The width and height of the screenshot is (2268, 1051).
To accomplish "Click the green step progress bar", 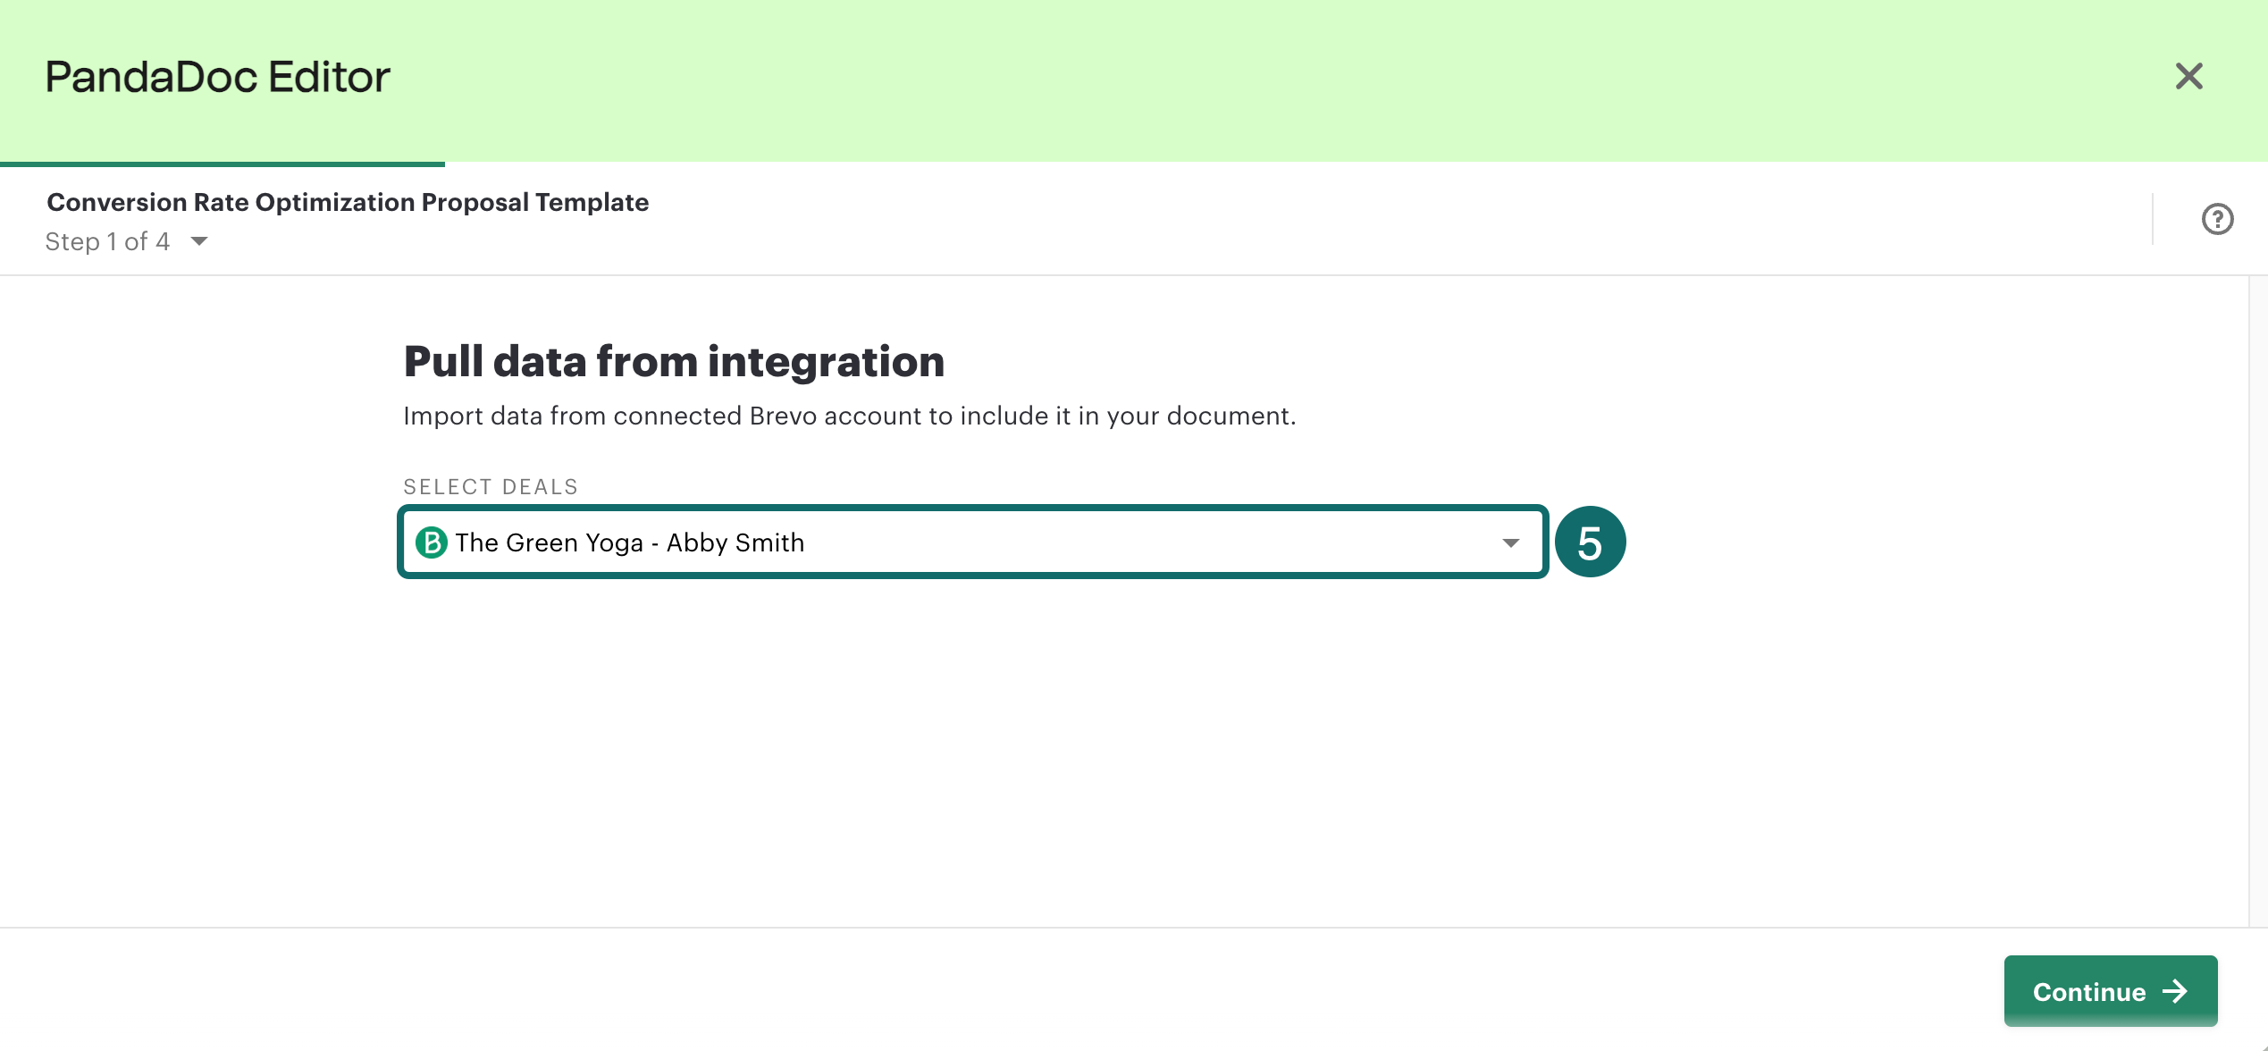I will [222, 164].
